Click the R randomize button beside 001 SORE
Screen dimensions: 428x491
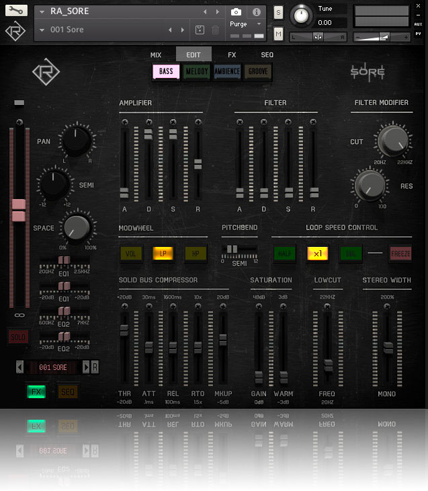[95, 367]
